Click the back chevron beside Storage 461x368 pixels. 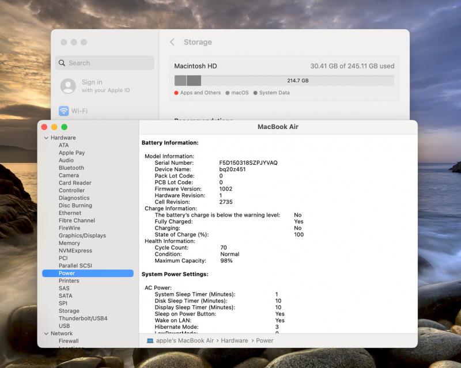coord(172,42)
